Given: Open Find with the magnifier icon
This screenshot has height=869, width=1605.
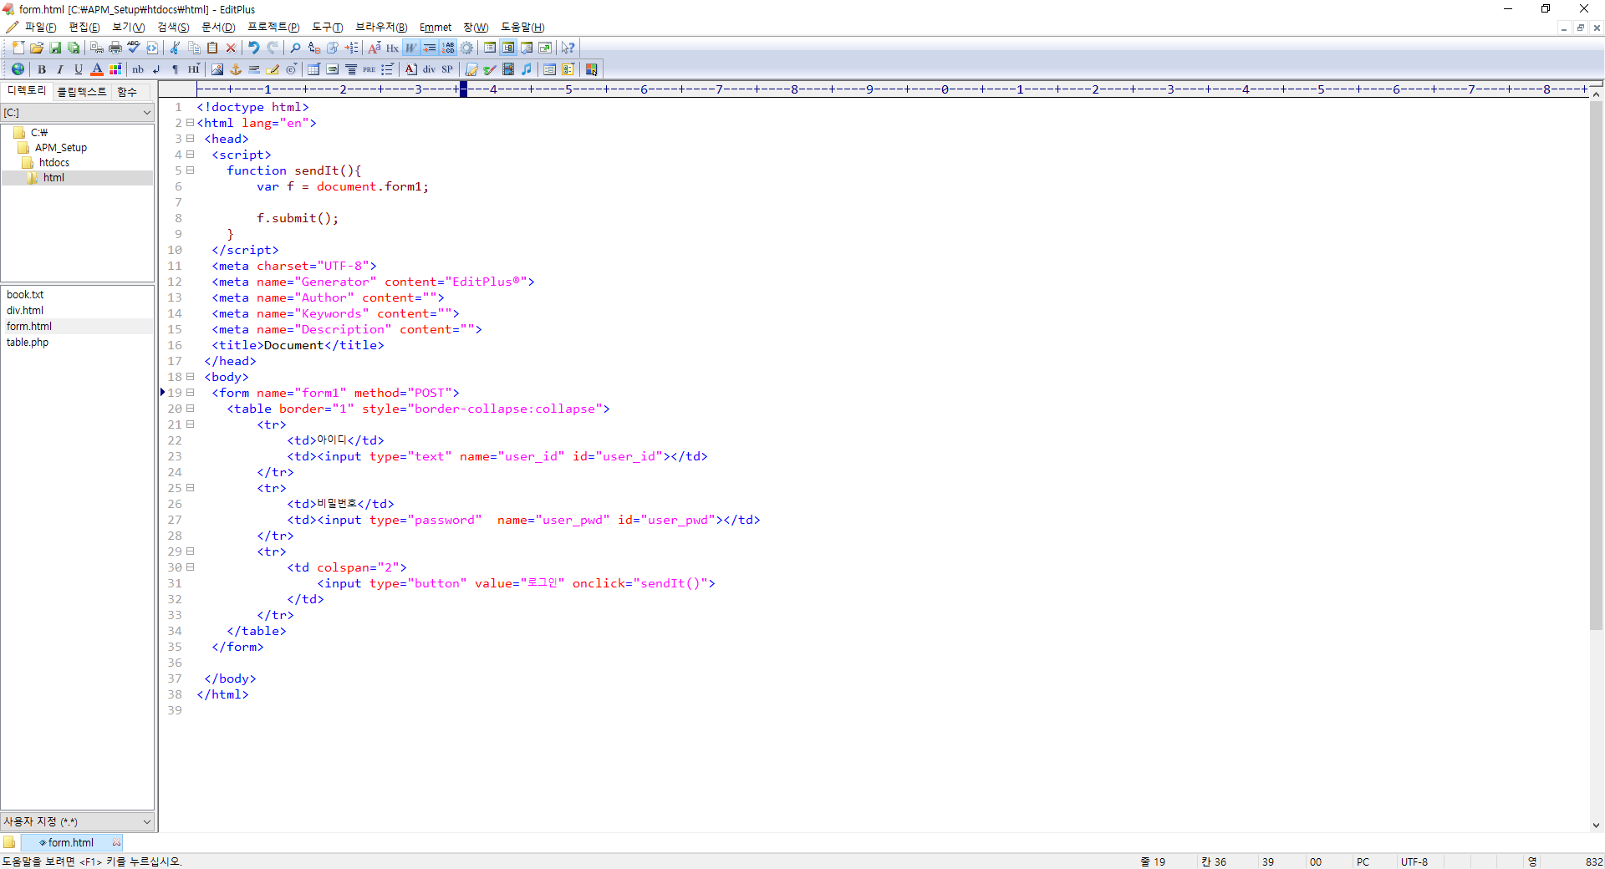Looking at the screenshot, I should tap(295, 48).
